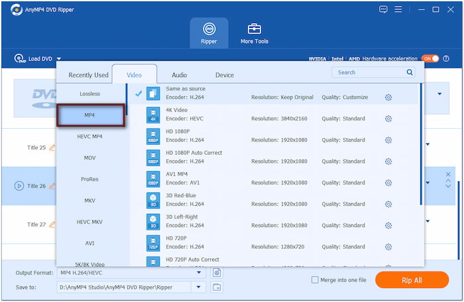Open settings gear for Same as source
Viewport: 464px width, 302px height.
(388, 98)
